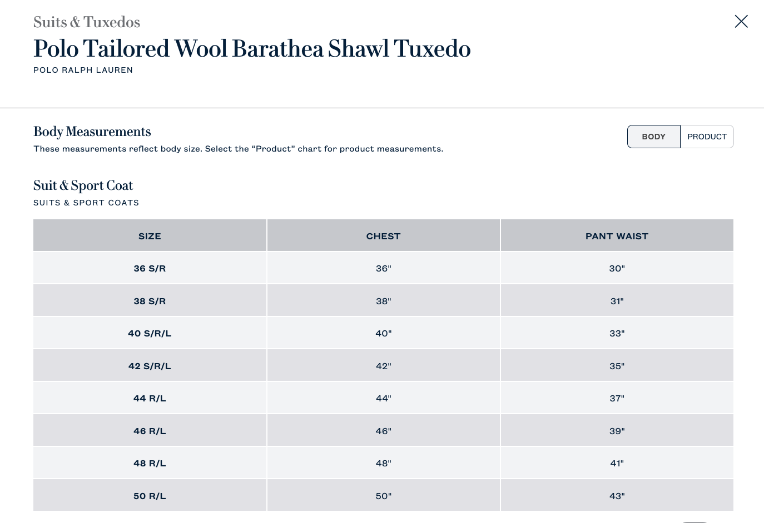The image size is (764, 523).
Task: Select the 46 R/L size cell
Action: (150, 431)
